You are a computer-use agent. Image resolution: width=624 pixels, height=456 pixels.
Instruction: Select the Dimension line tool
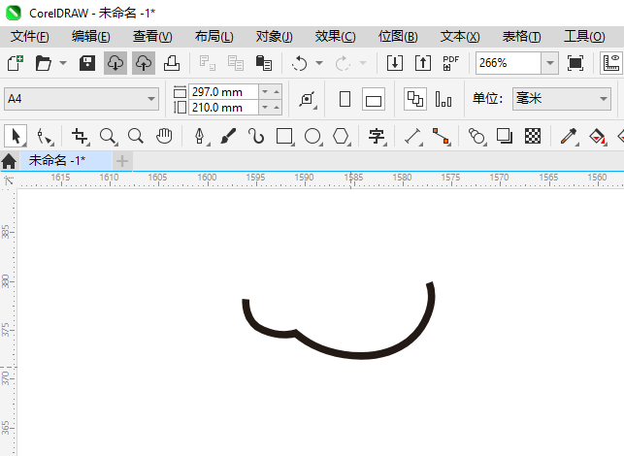coord(413,136)
